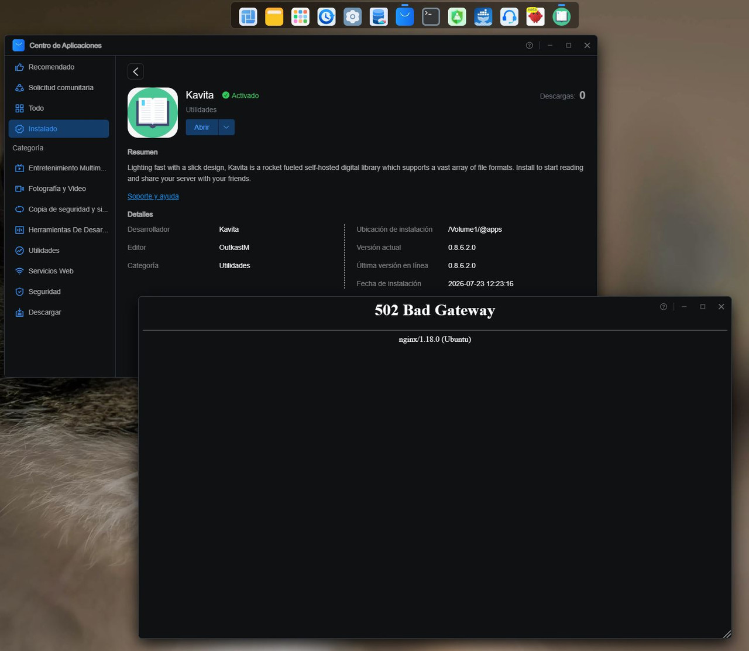
Task: Open Solicitud comunitaria section
Action: (59, 88)
